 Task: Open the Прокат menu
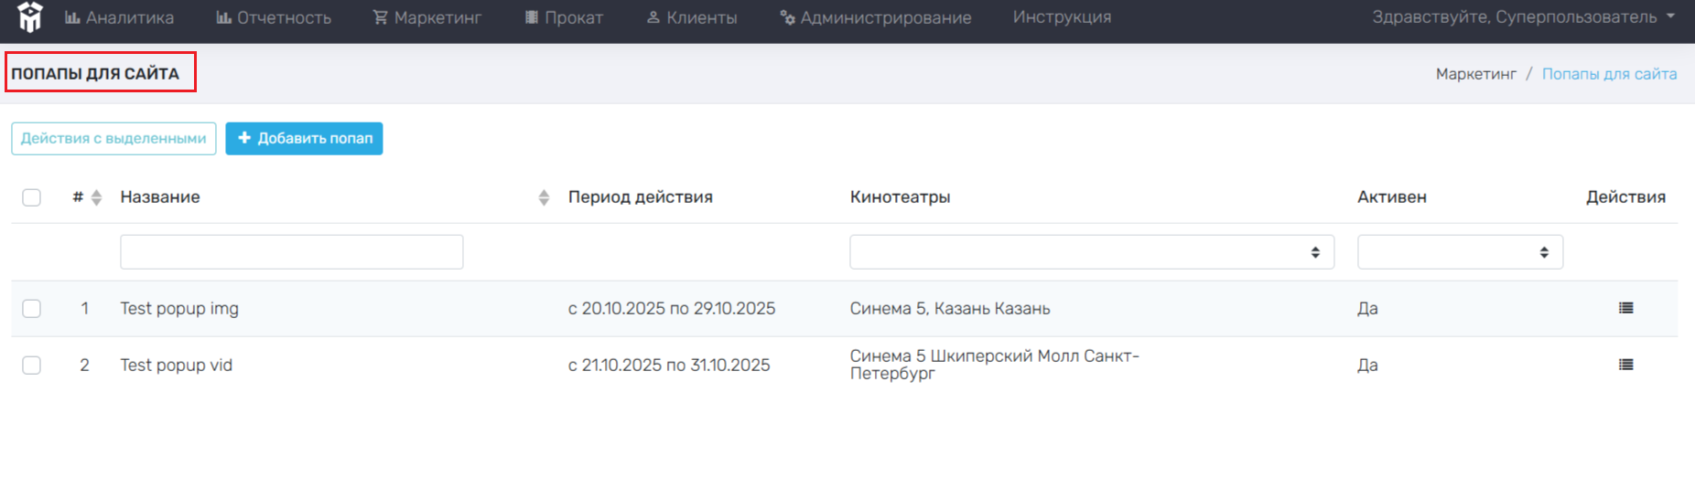(564, 17)
